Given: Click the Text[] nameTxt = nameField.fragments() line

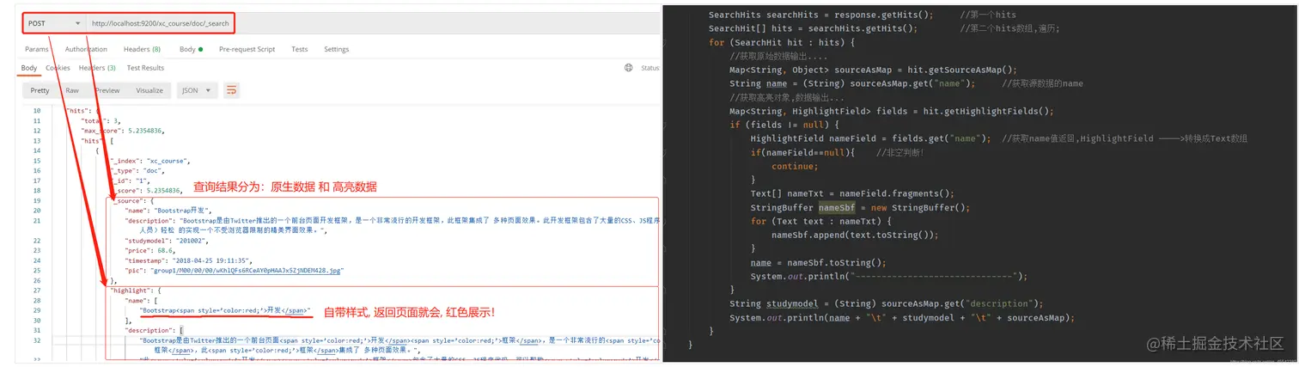Looking at the screenshot, I should (852, 193).
